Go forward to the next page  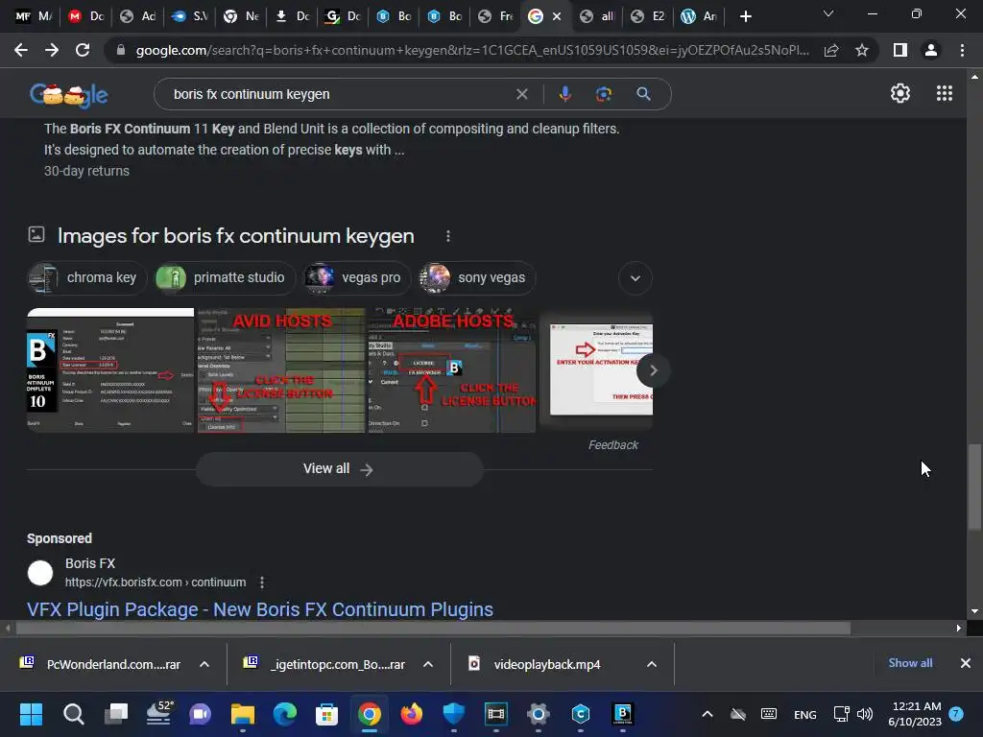pos(52,50)
